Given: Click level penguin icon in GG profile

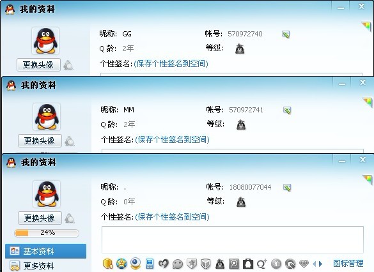Looking at the screenshot, I should click(240, 49).
